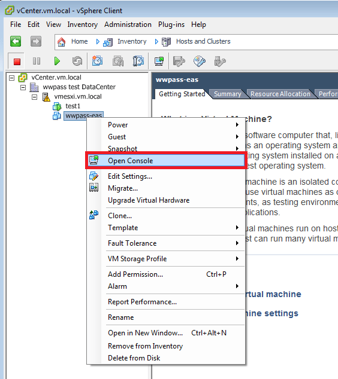Viewport: 338px width, 379px height.
Task: Open the File menu
Action: 16,25
